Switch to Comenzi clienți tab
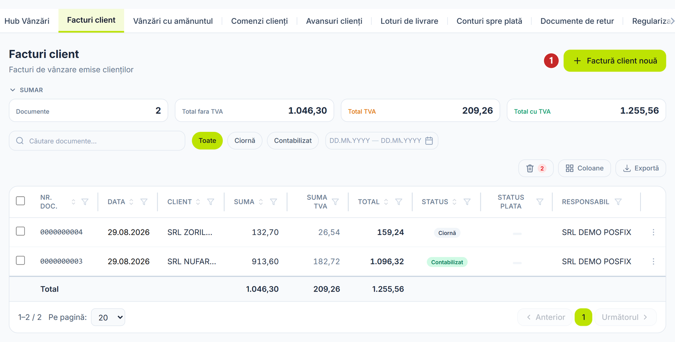Image resolution: width=675 pixels, height=342 pixels. click(x=259, y=21)
